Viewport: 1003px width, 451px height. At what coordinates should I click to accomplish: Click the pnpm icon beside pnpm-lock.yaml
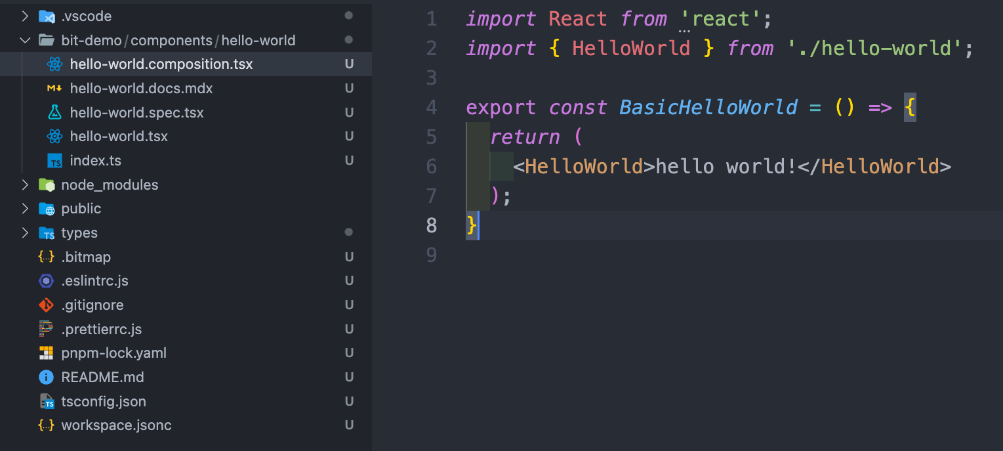(47, 353)
